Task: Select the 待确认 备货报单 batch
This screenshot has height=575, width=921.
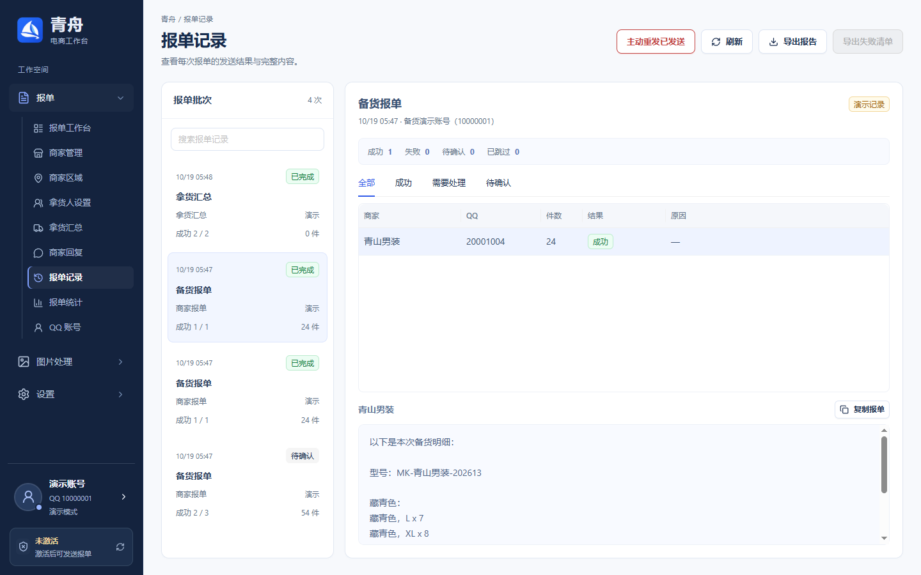Action: pos(248,484)
